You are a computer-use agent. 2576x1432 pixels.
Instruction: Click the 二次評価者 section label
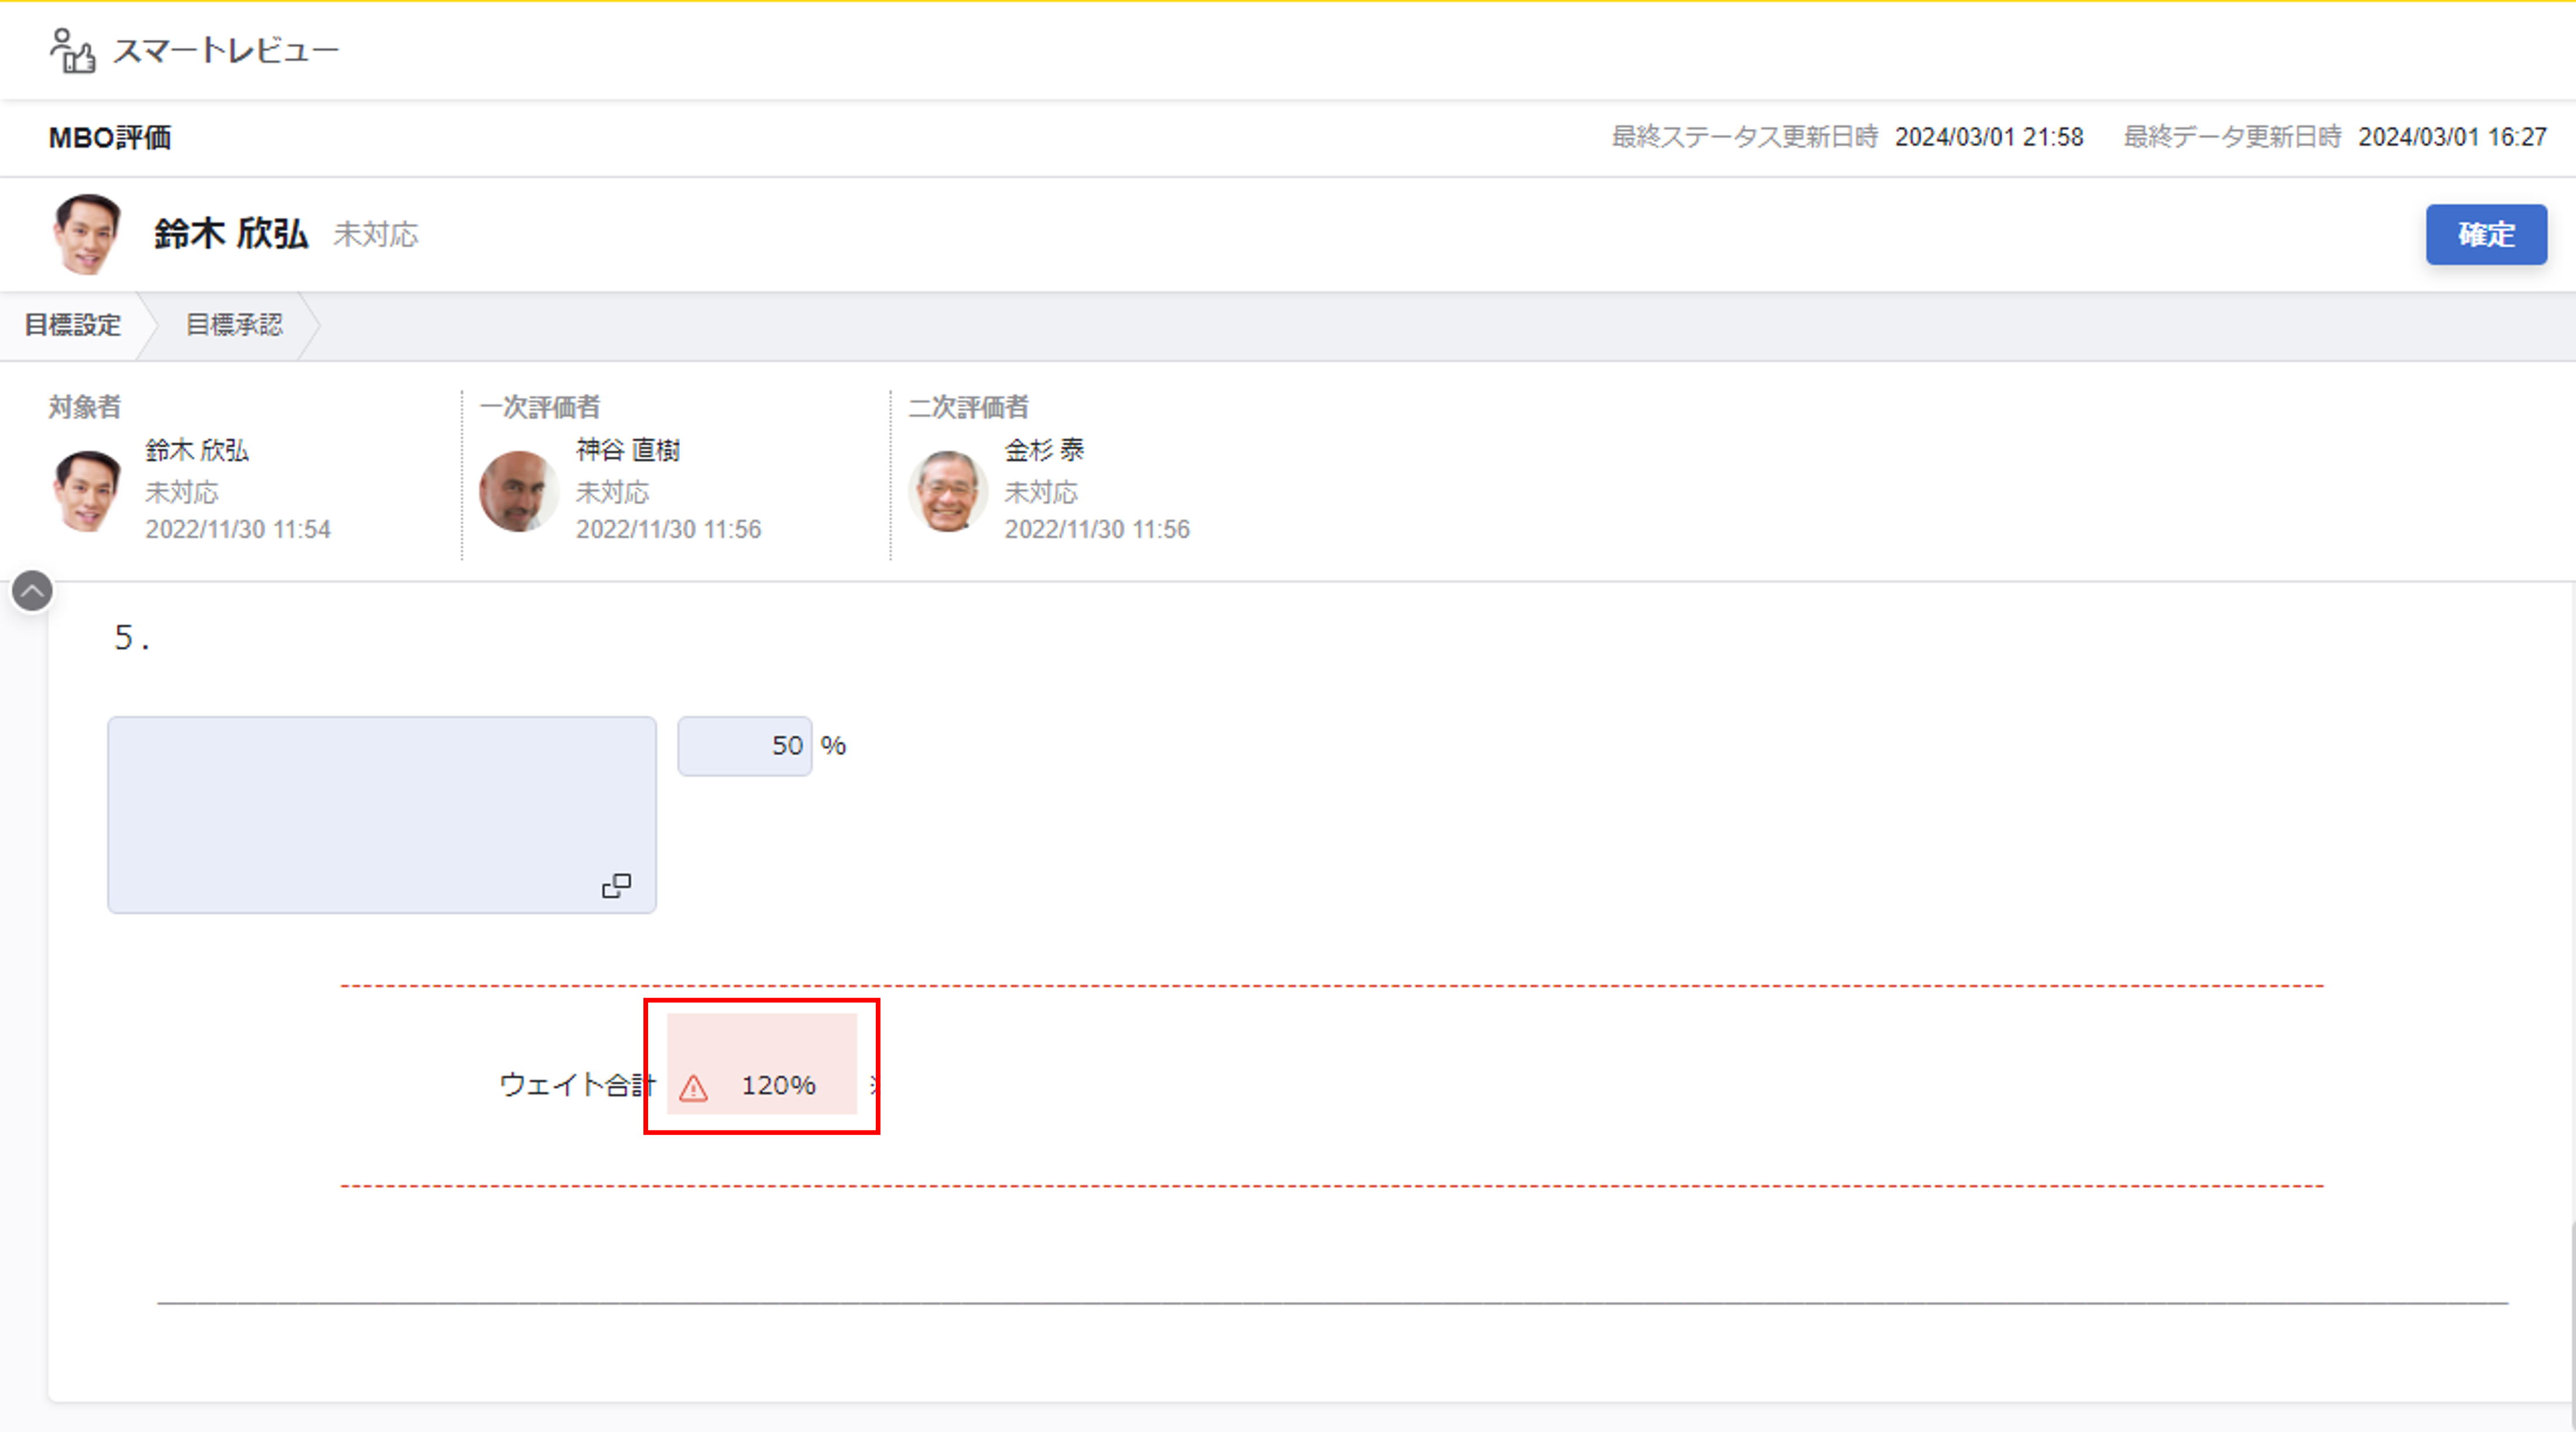(968, 407)
